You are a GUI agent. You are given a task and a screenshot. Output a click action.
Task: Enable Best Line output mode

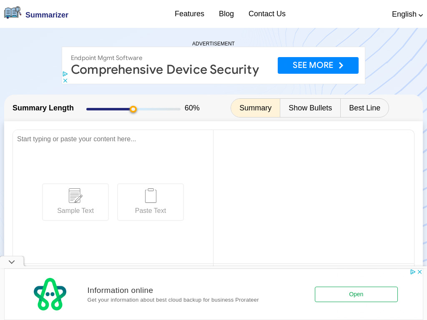pos(364,108)
